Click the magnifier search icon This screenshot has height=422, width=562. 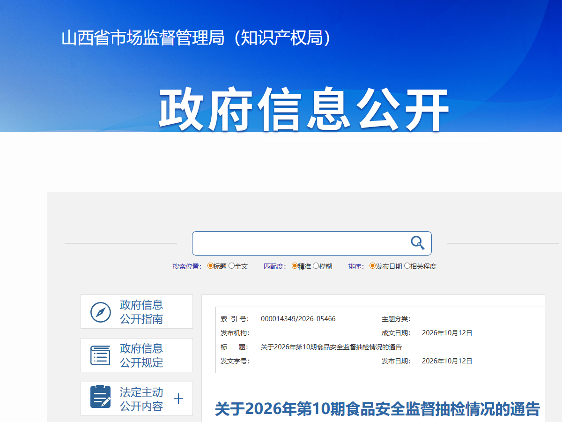pyautogui.click(x=418, y=243)
